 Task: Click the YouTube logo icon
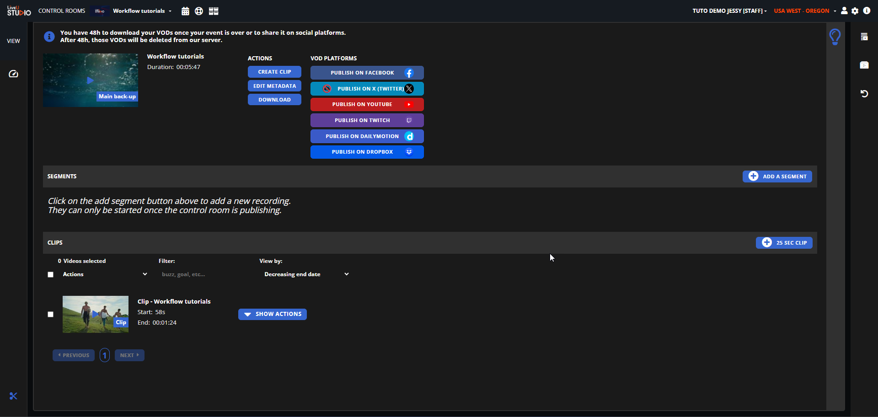click(409, 104)
